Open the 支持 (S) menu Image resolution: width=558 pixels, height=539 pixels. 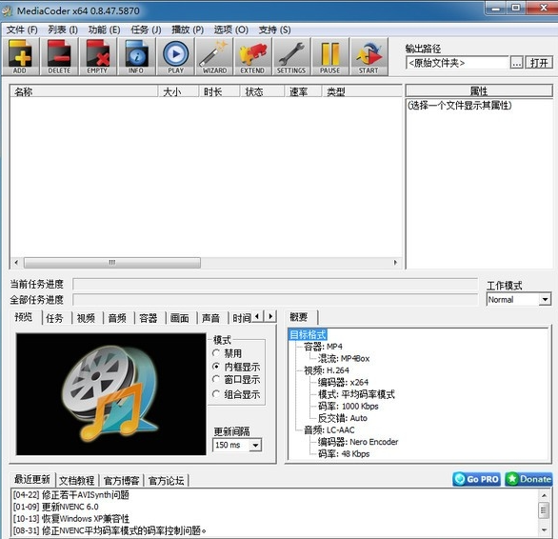click(275, 30)
